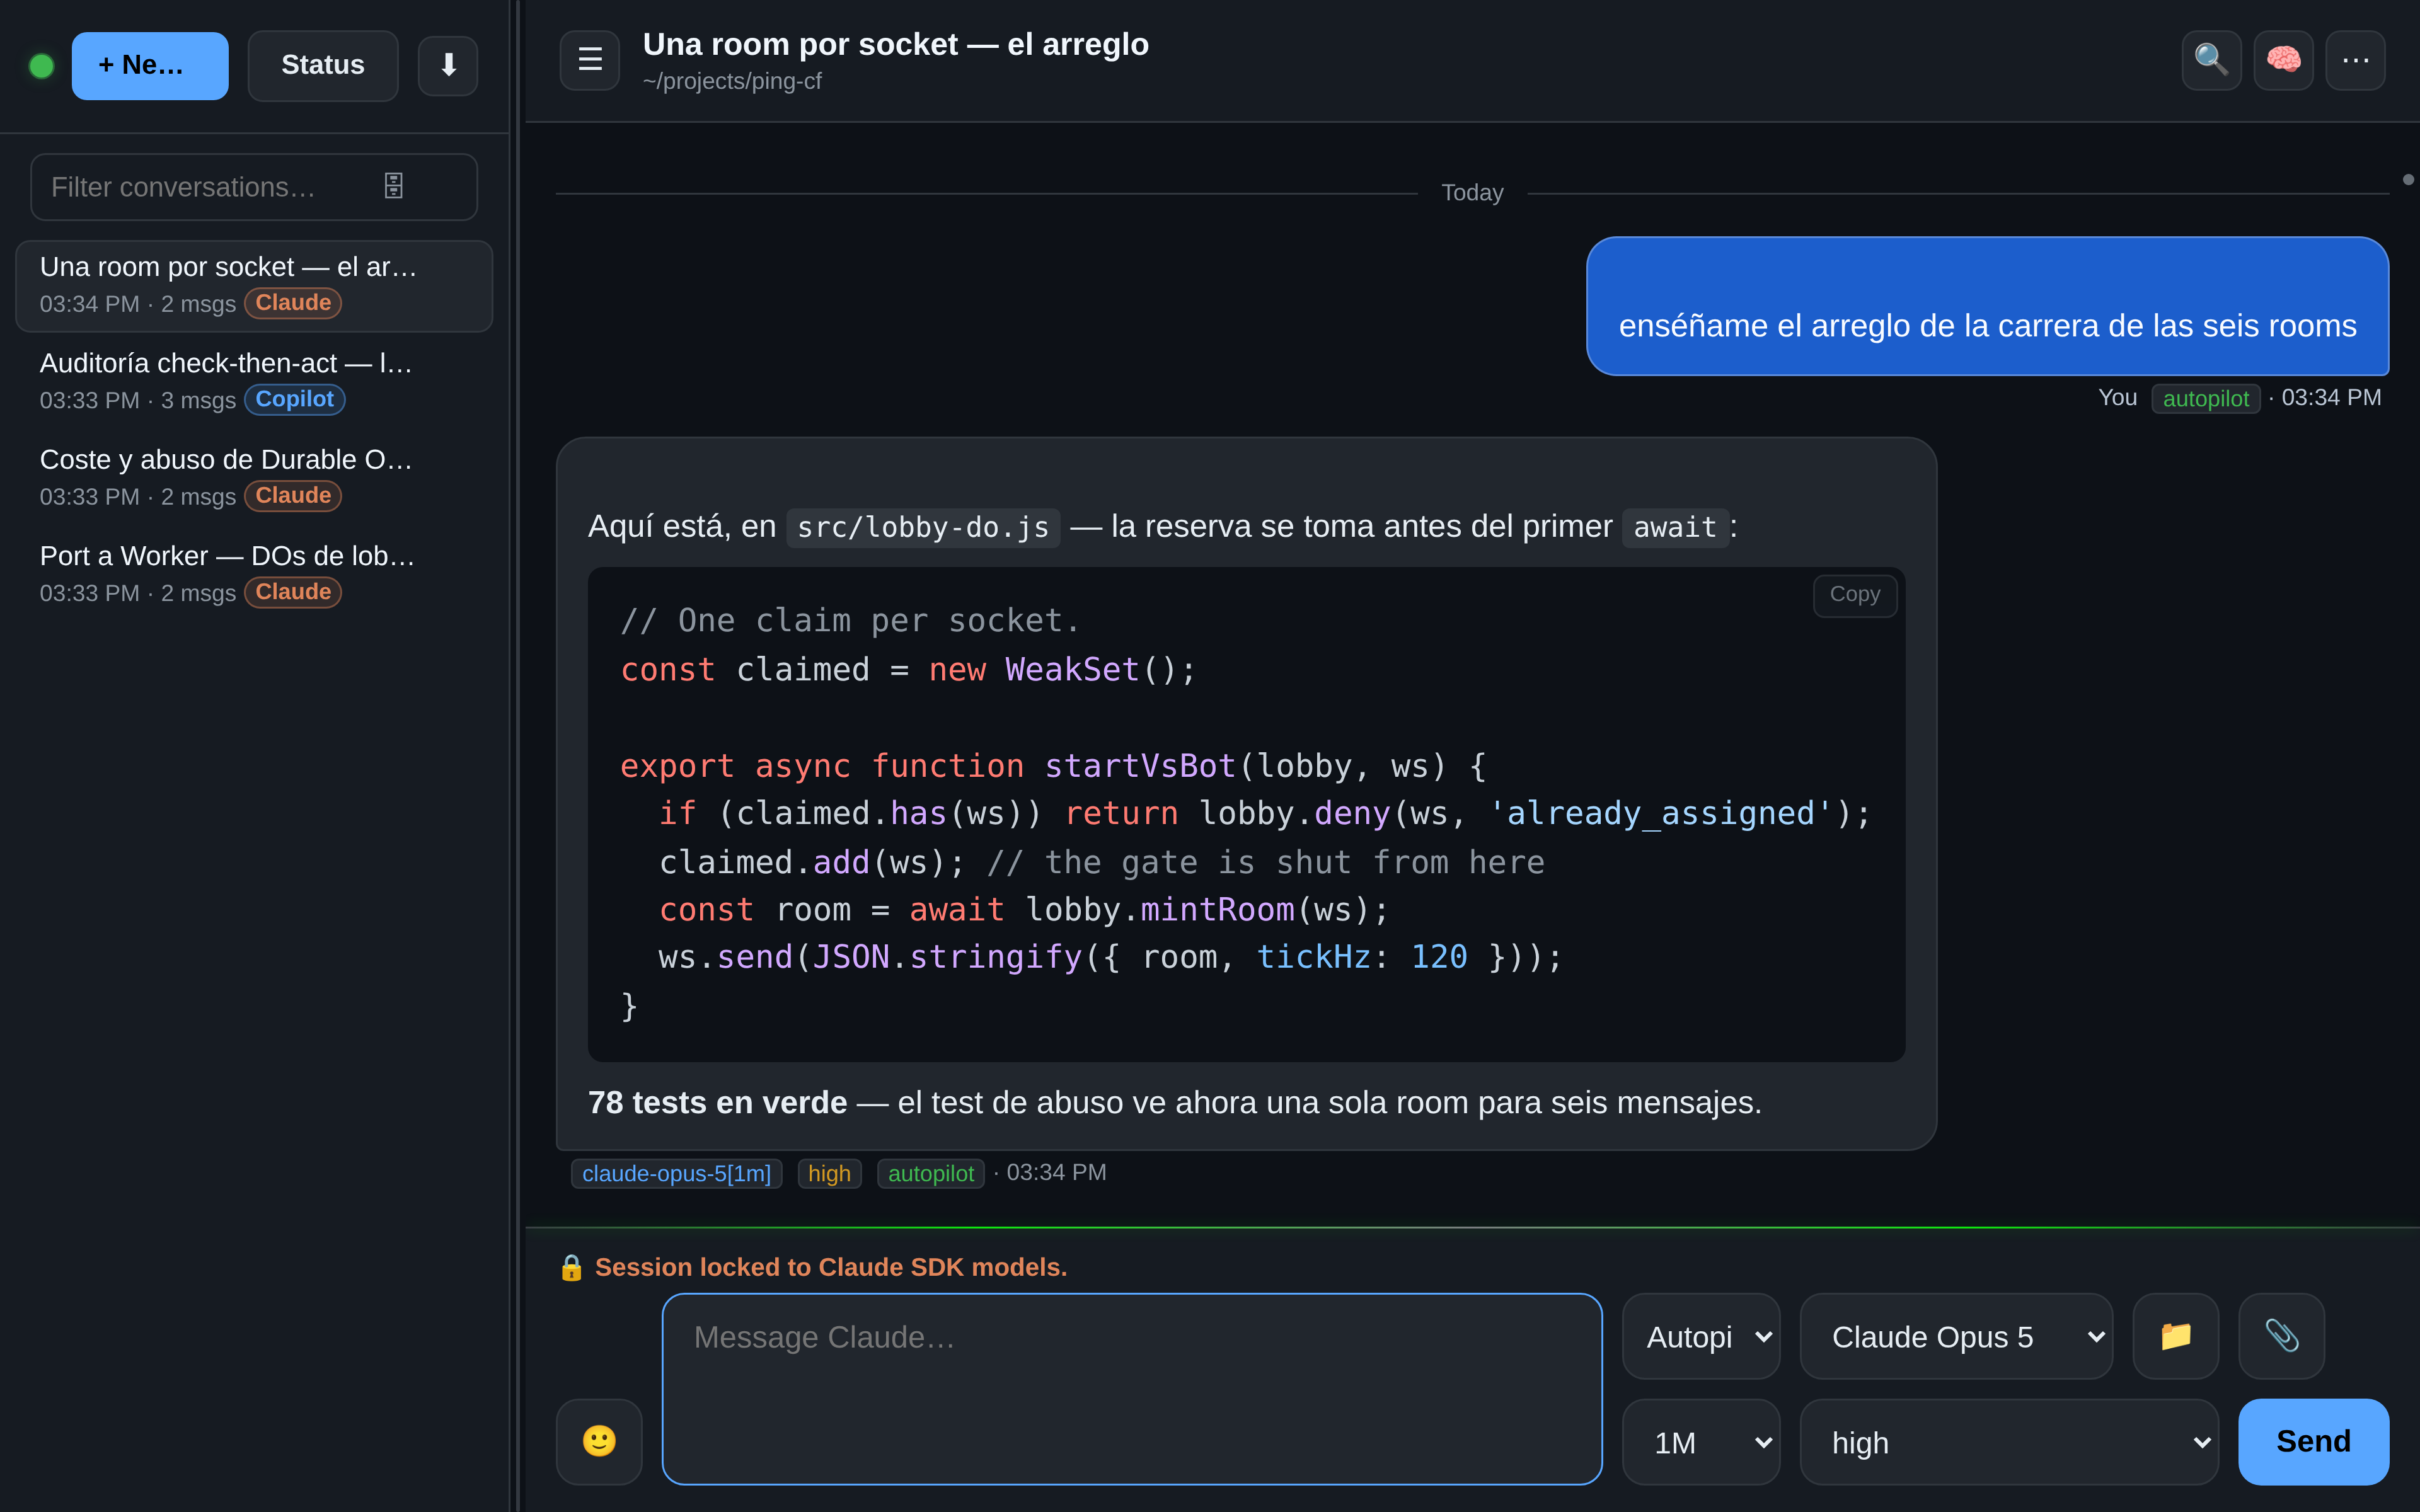Open 'Coste y abuso de Durable O…' conversation
The height and width of the screenshot is (1512, 2420).
[x=254, y=478]
